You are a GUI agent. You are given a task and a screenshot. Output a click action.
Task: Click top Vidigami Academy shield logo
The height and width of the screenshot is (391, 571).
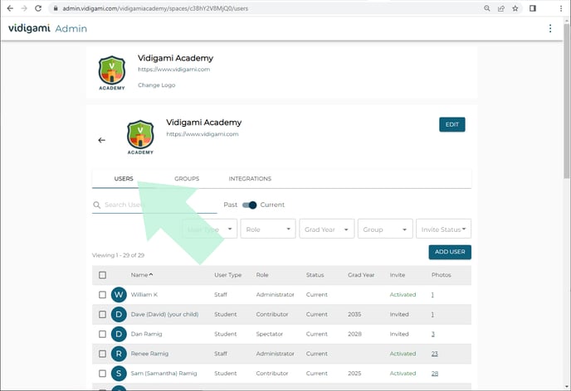click(x=112, y=73)
